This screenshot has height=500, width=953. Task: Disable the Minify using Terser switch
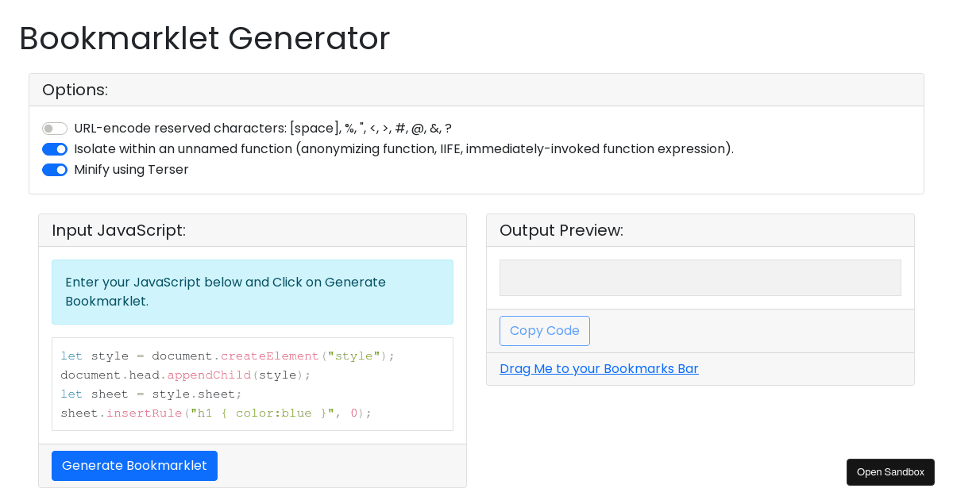pyautogui.click(x=55, y=170)
